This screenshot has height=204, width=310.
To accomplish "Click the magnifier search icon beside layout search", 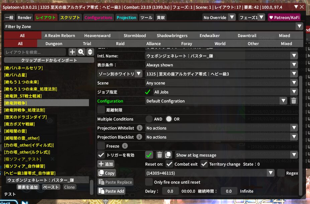I will pyautogui.click(x=81, y=52).
